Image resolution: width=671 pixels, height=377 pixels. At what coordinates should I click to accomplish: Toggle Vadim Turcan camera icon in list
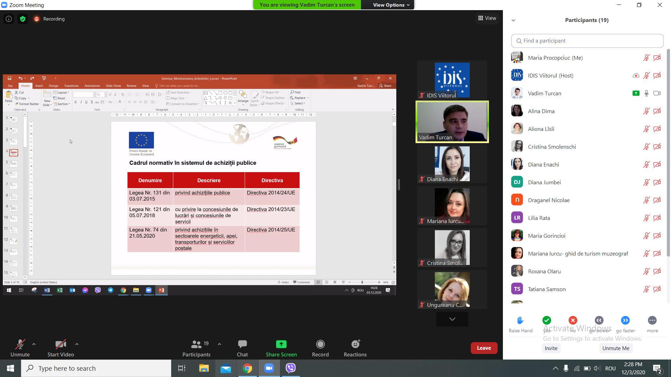coord(657,93)
